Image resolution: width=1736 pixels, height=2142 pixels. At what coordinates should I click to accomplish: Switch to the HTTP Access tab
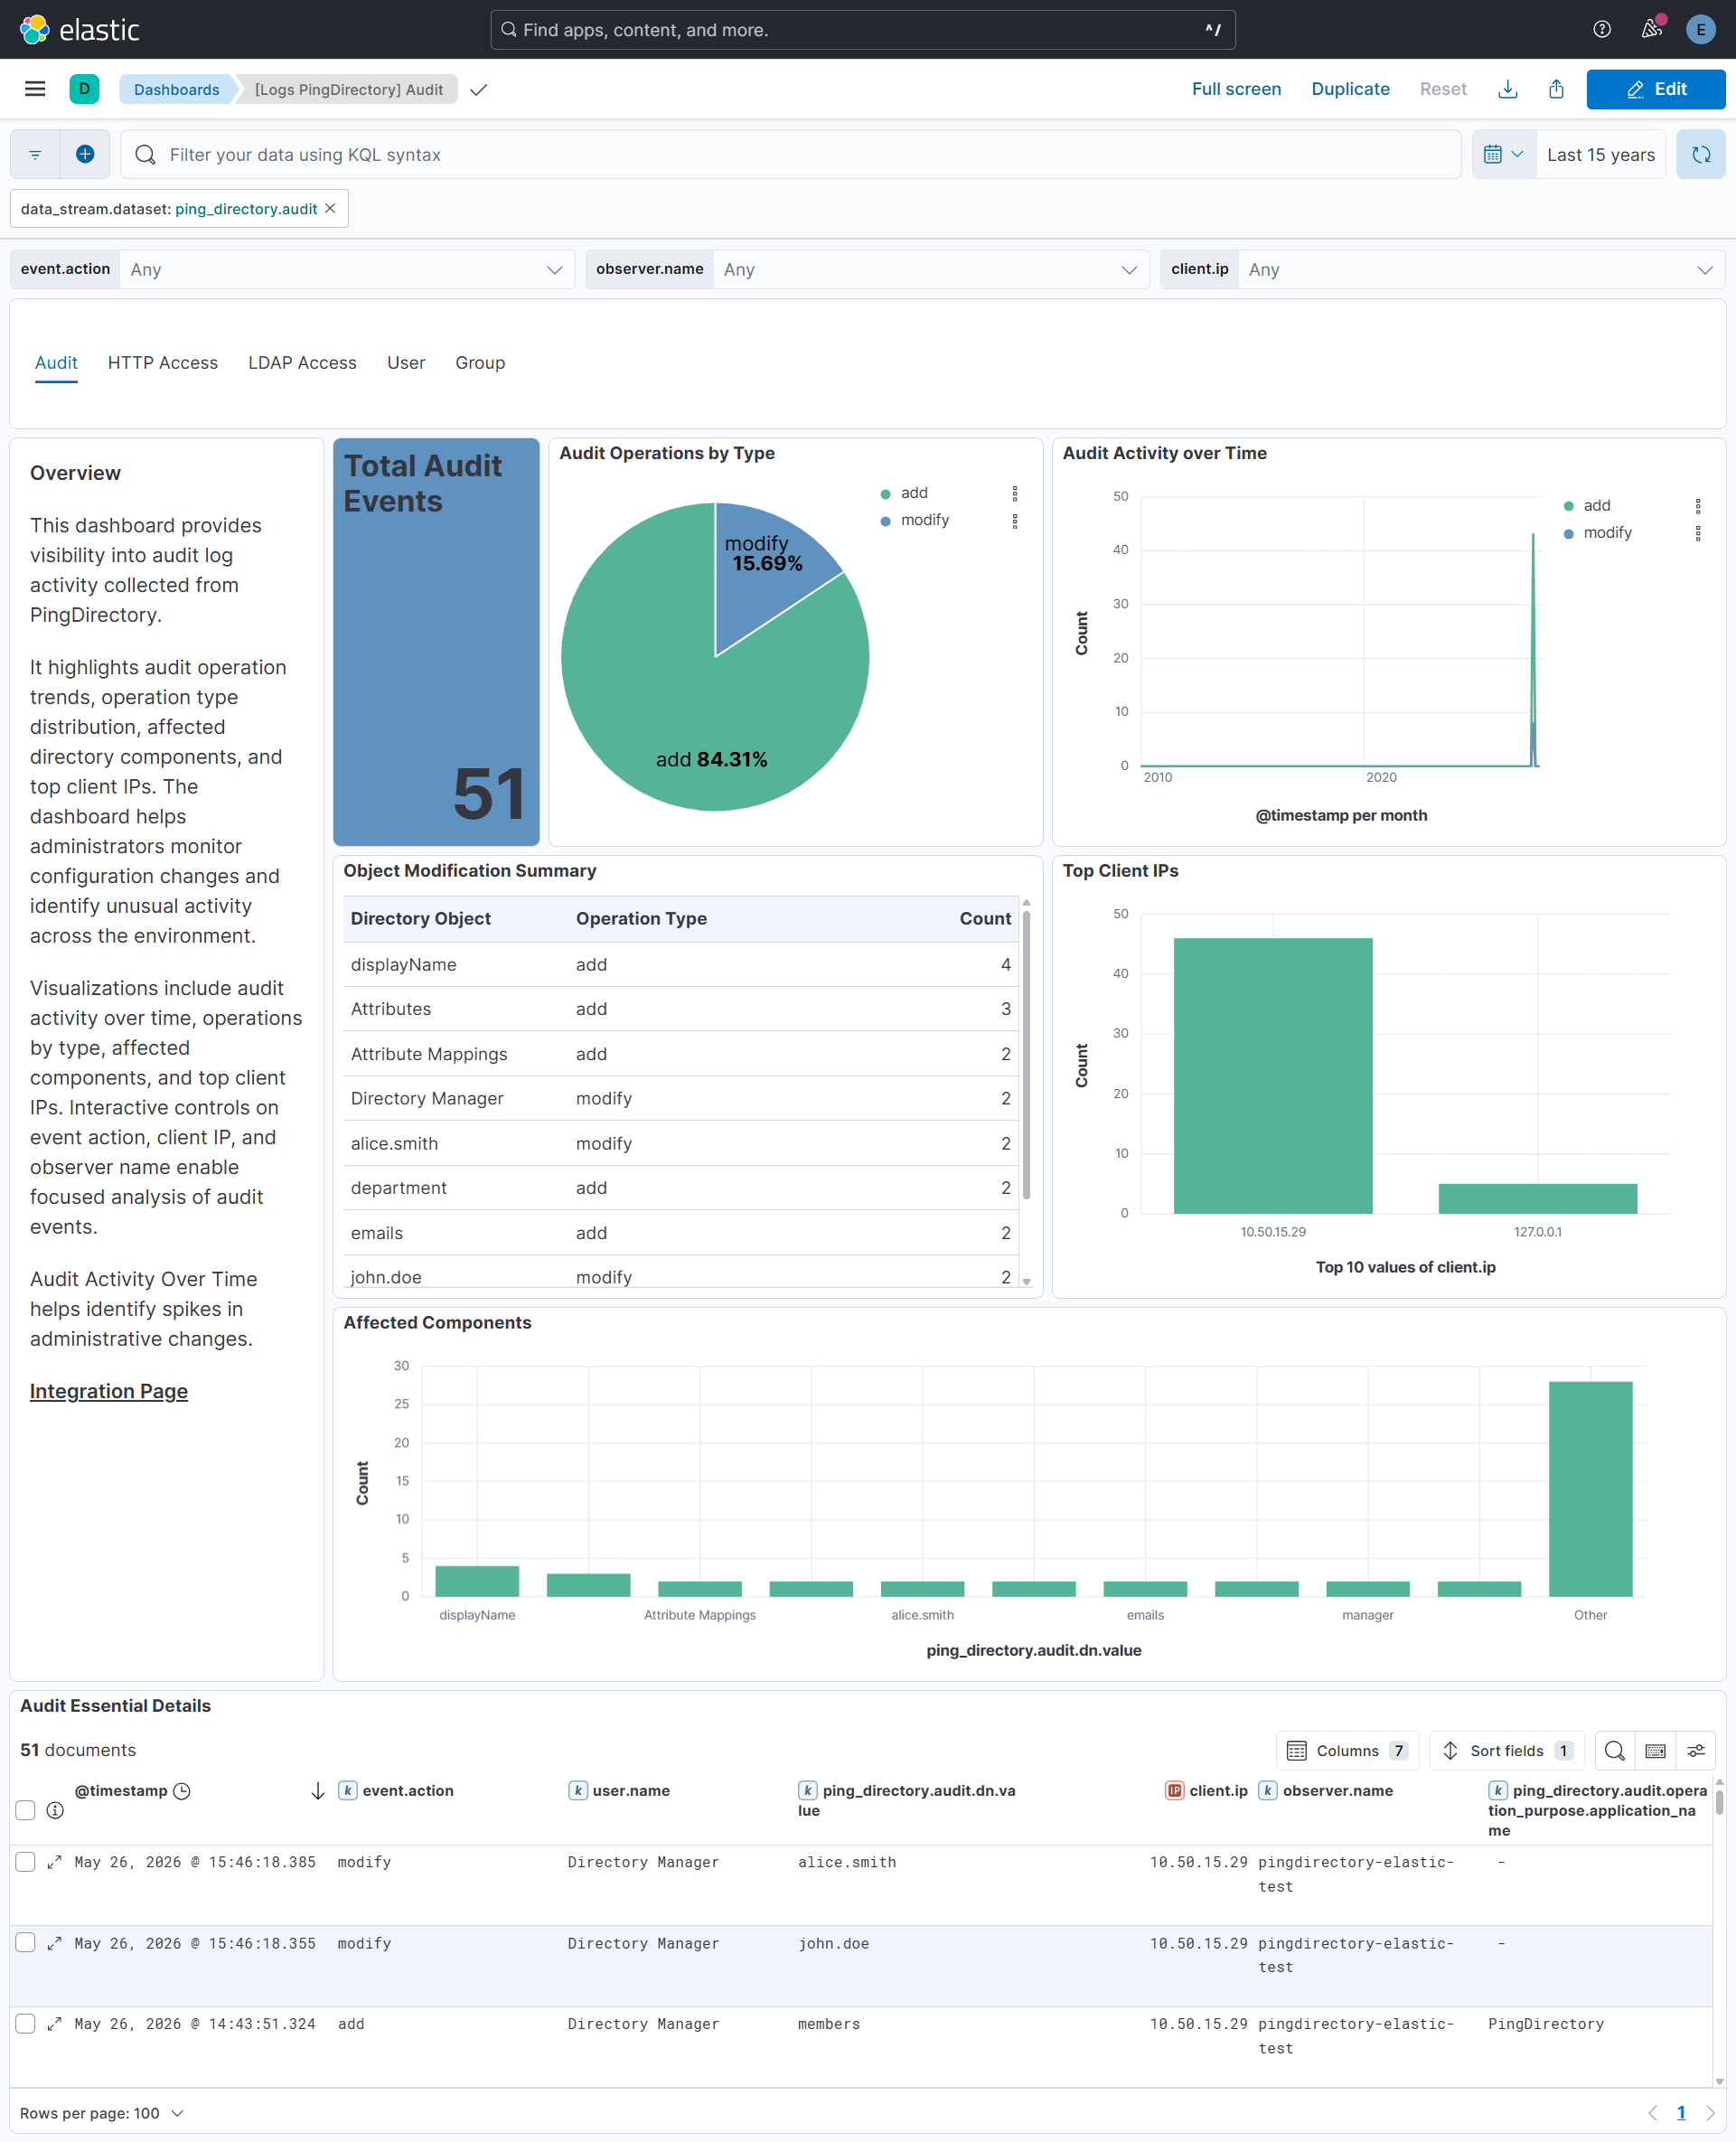click(x=163, y=363)
